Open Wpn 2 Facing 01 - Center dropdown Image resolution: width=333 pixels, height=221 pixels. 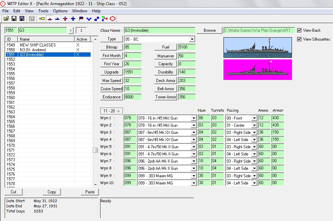[254, 125]
